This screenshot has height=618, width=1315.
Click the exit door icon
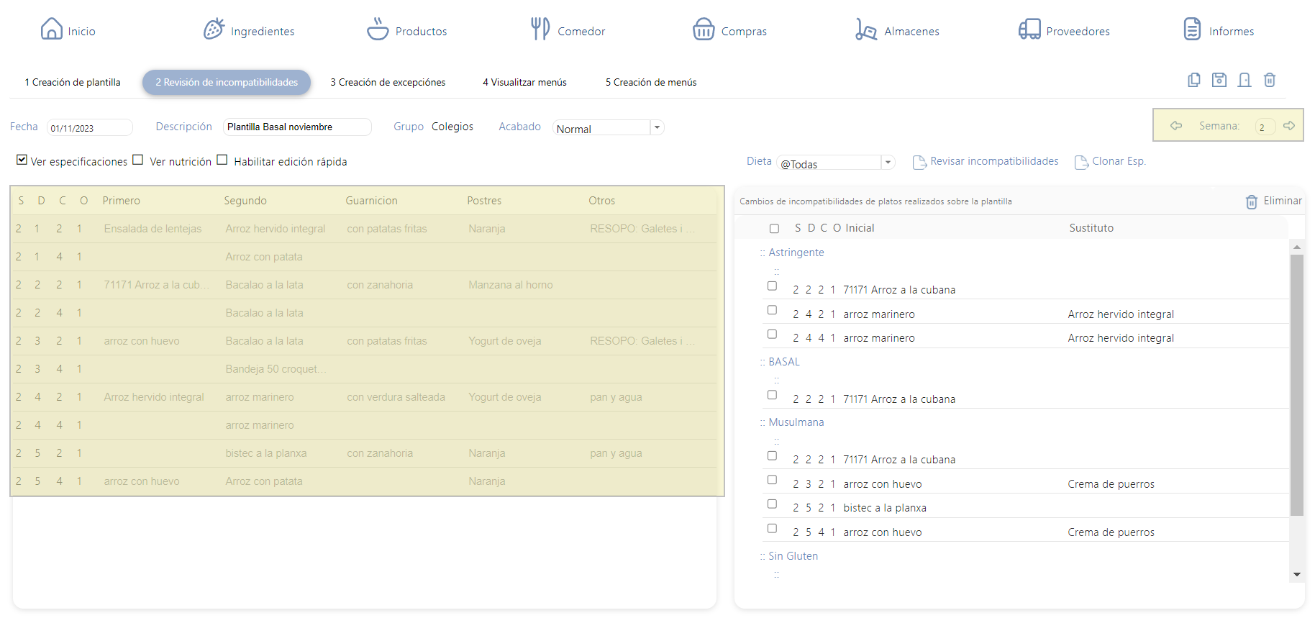(1244, 80)
